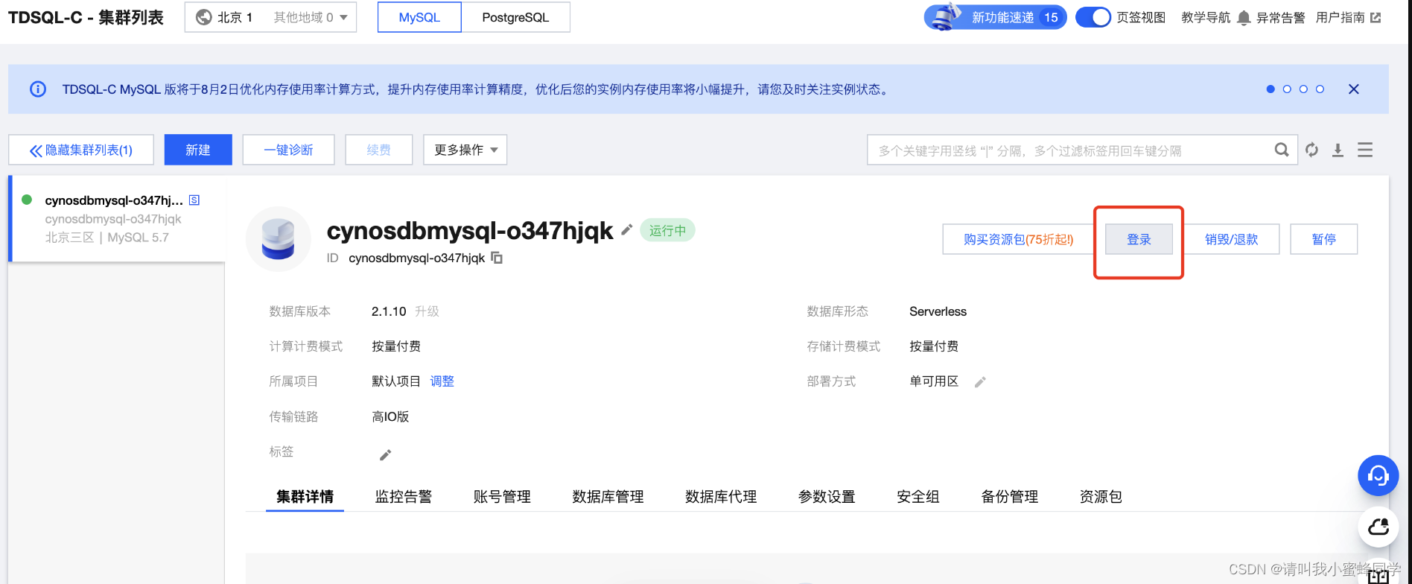Click the region globe icon beside 北京 1

(x=203, y=17)
